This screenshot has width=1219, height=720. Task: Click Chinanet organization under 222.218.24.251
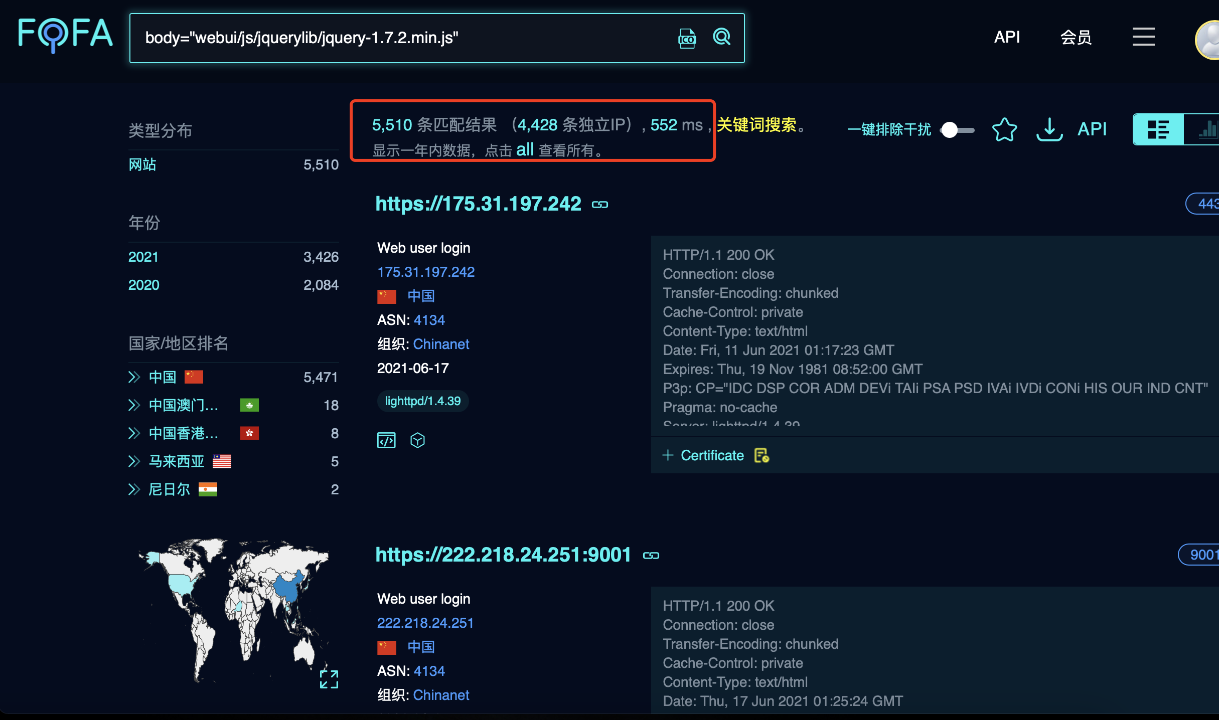click(441, 695)
